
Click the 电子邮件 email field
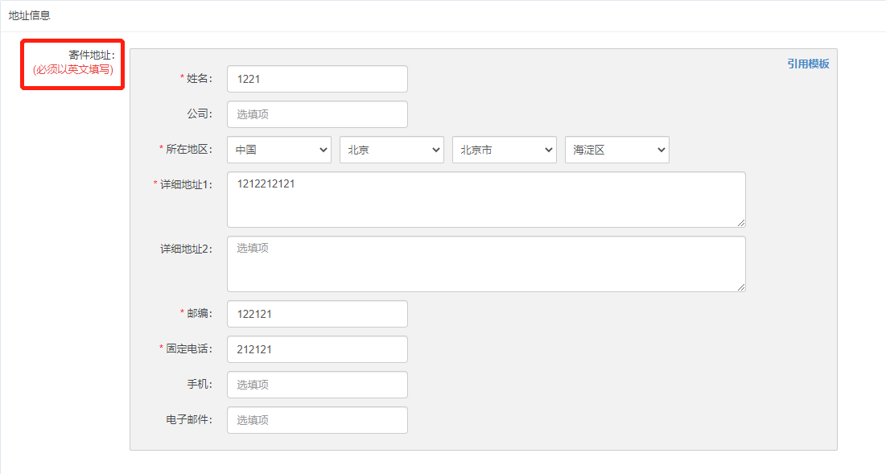tap(317, 420)
